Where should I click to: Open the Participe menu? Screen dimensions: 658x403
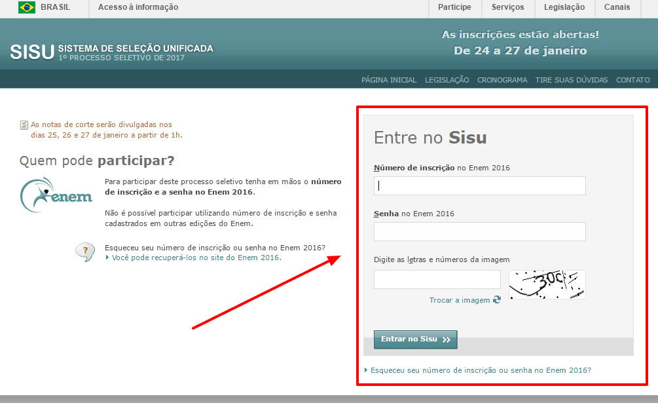[454, 8]
